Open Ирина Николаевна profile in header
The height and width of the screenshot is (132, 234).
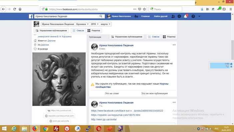(119, 16)
